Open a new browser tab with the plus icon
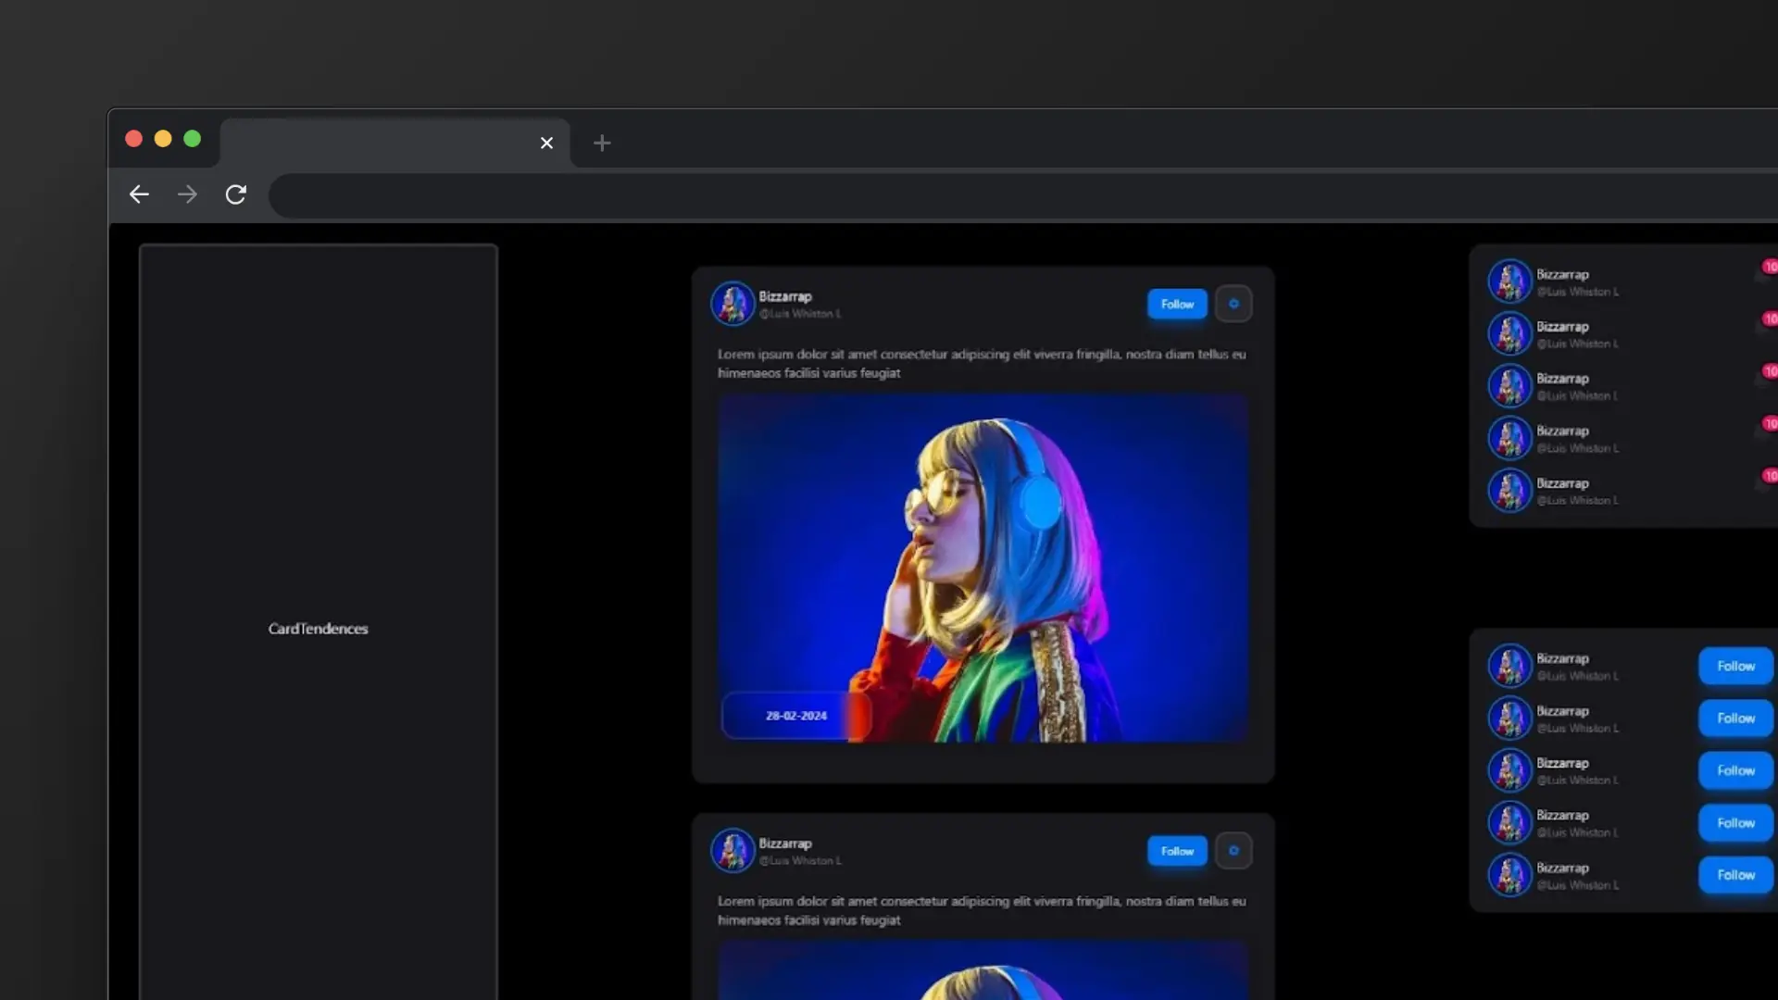 click(x=602, y=144)
